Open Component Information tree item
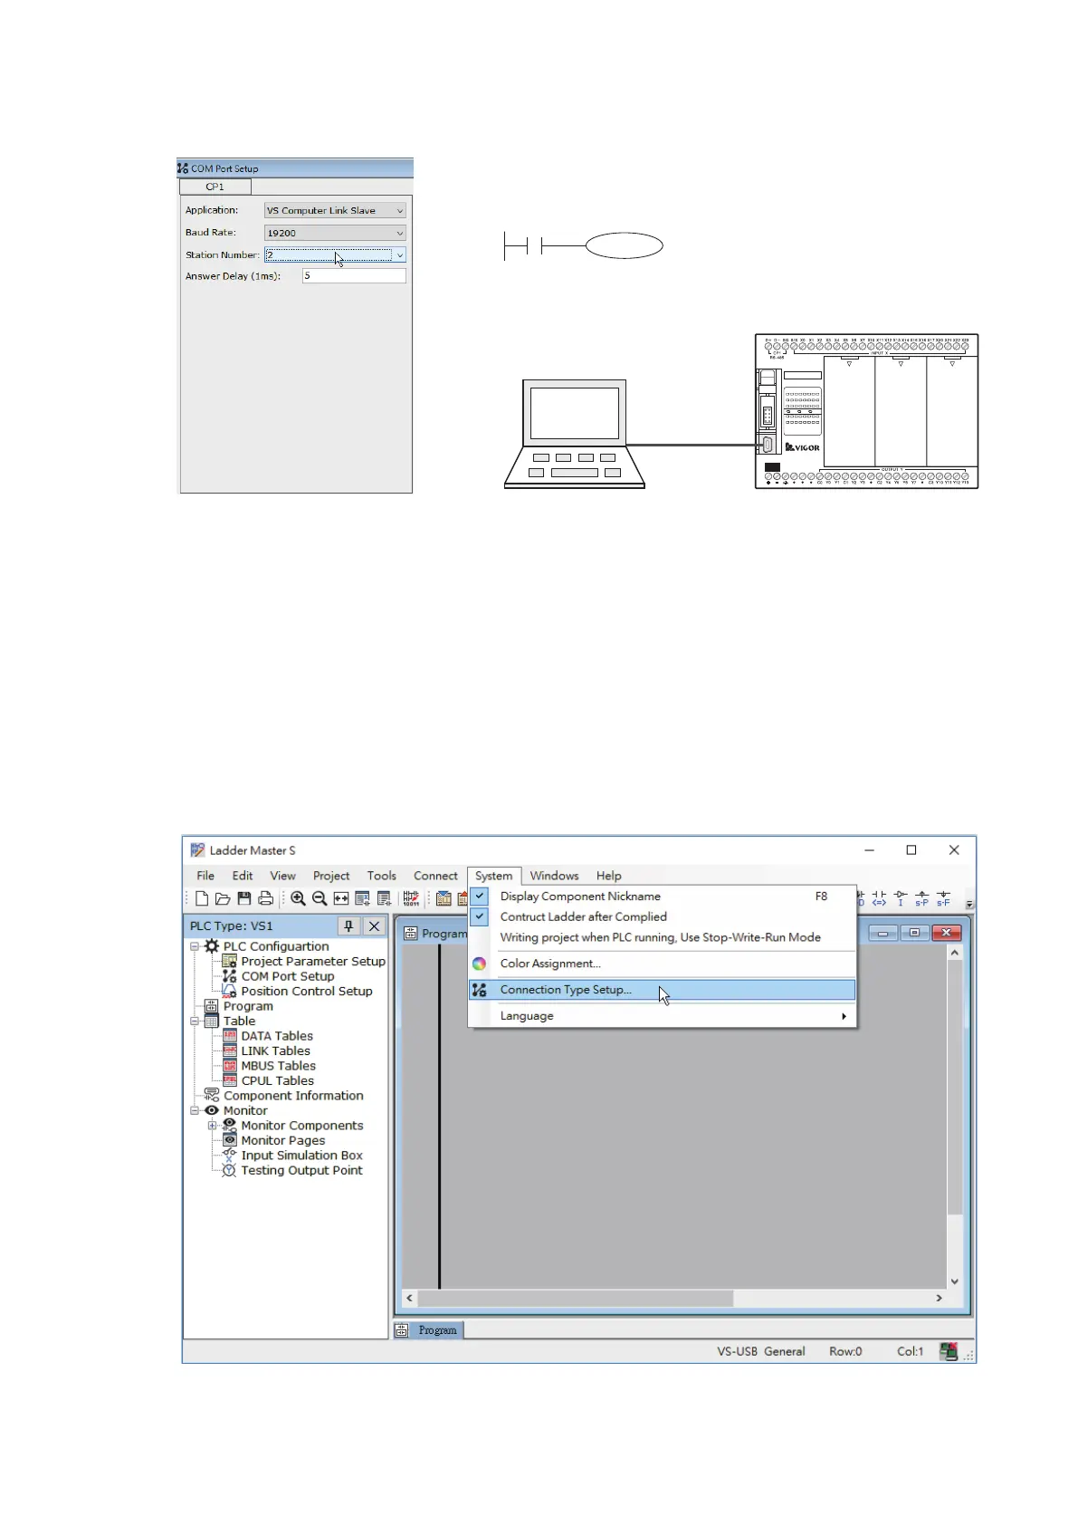This screenshot has height=1525, width=1078. pos(293,1096)
